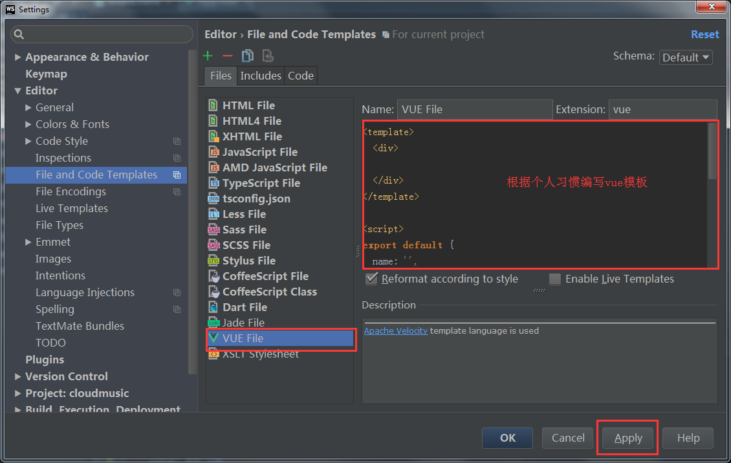
Task: Select TextMate Bundles in settings tree
Action: pyautogui.click(x=80, y=326)
